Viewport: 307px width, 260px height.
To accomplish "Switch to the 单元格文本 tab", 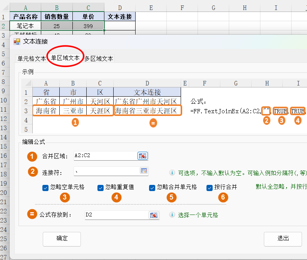I will [32, 59].
